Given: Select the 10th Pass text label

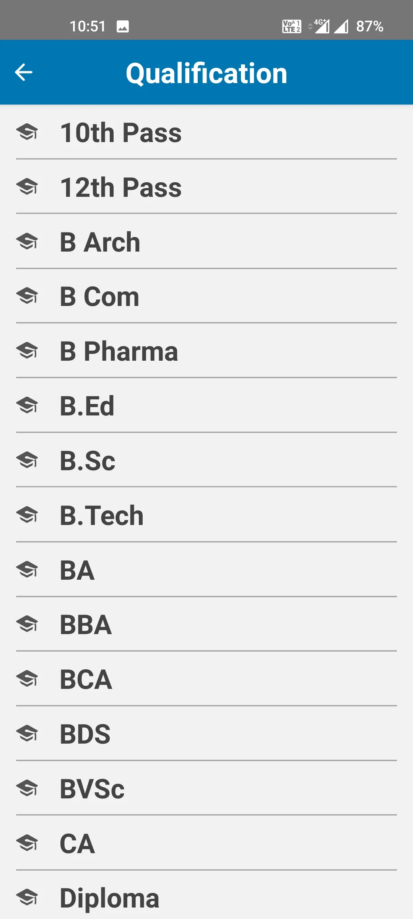Looking at the screenshot, I should (121, 132).
